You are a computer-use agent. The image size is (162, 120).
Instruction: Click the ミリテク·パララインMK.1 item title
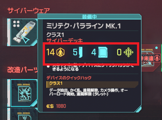[x=84, y=26]
